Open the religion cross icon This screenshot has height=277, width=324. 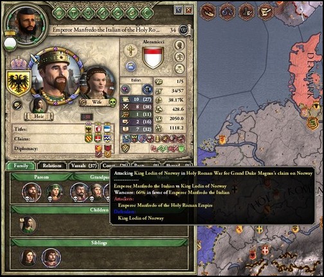(x=130, y=51)
